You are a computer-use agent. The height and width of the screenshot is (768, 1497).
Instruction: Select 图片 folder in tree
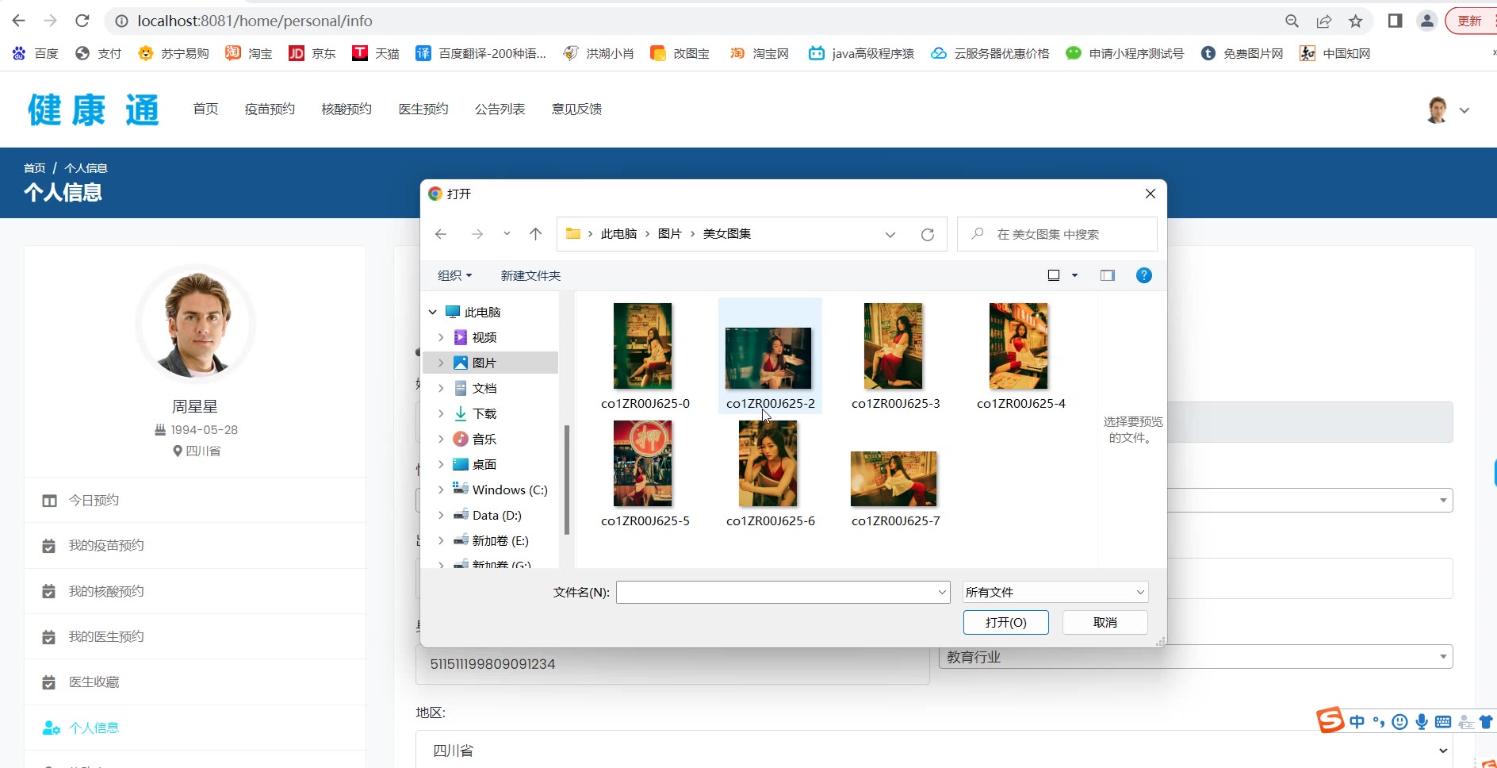click(x=484, y=363)
